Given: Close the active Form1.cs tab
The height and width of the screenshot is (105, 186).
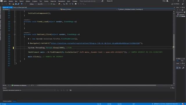Looking at the screenshot, I should point(12,7).
